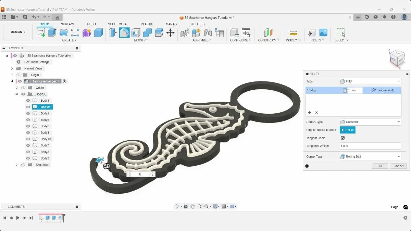Viewport: 411px width, 231px height.
Task: Click the timeline play button
Action: click(18, 218)
